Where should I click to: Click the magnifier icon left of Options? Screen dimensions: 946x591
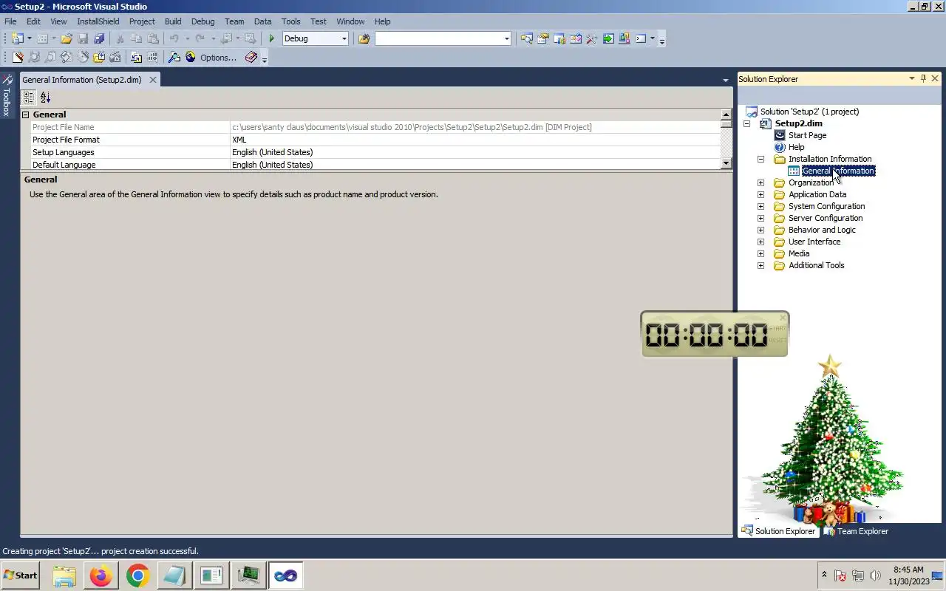[174, 57]
